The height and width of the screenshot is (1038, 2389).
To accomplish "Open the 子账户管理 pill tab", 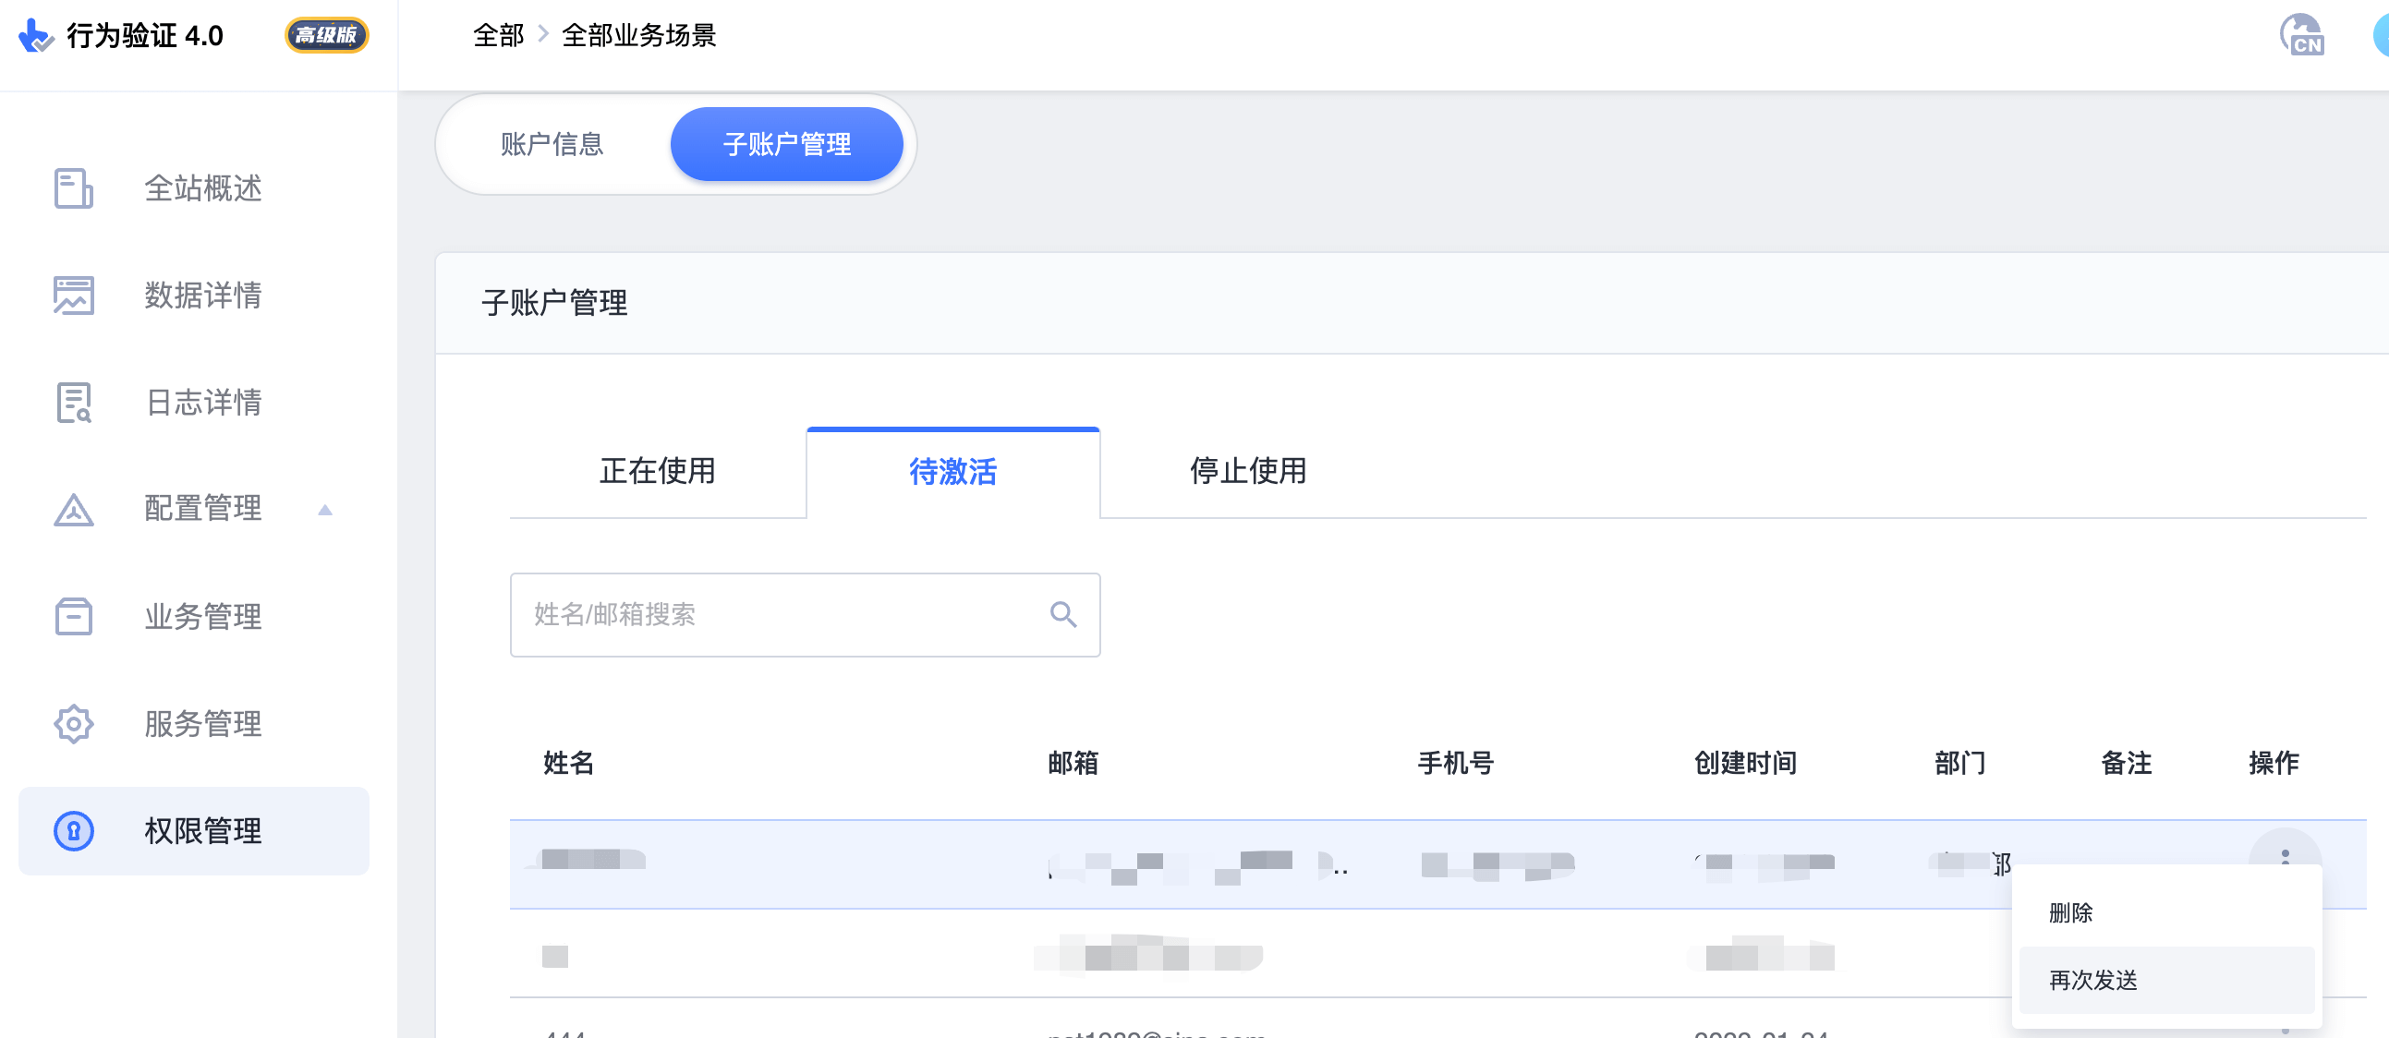I will click(x=787, y=144).
